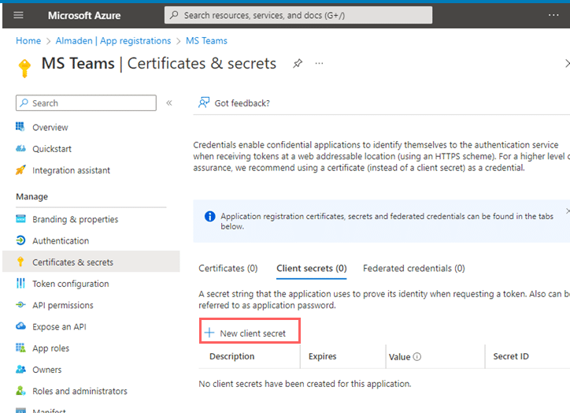The image size is (570, 413).
Task: Open Token configuration settings
Action: point(70,284)
